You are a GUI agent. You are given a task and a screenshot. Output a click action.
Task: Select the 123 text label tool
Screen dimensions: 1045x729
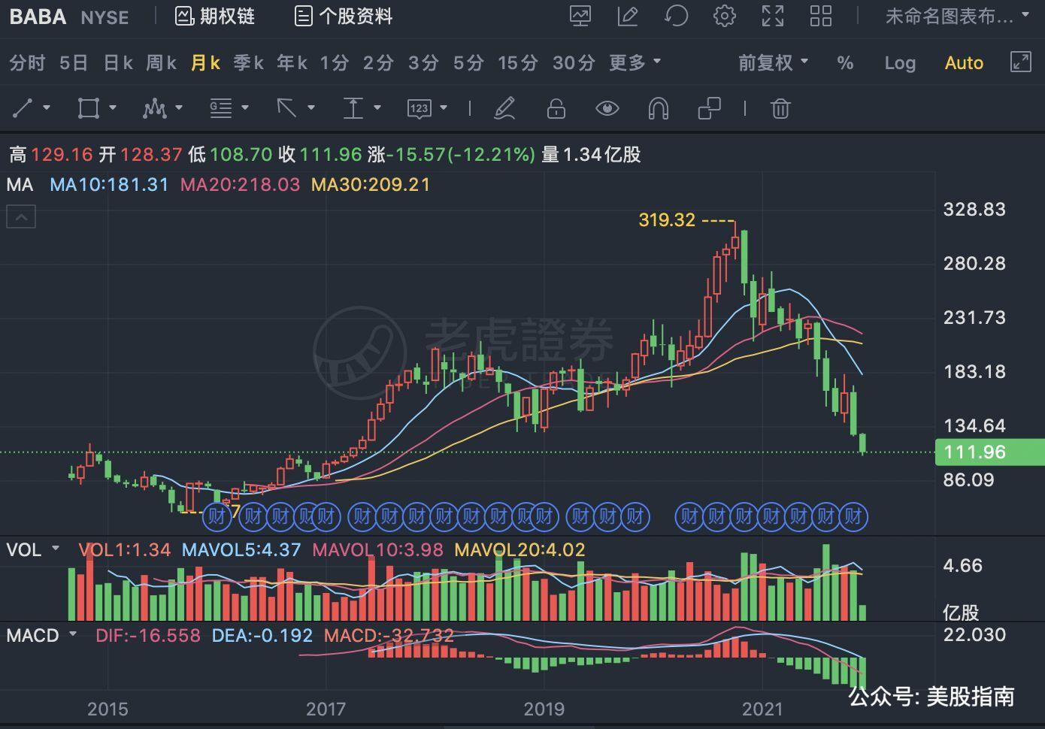coord(419,109)
